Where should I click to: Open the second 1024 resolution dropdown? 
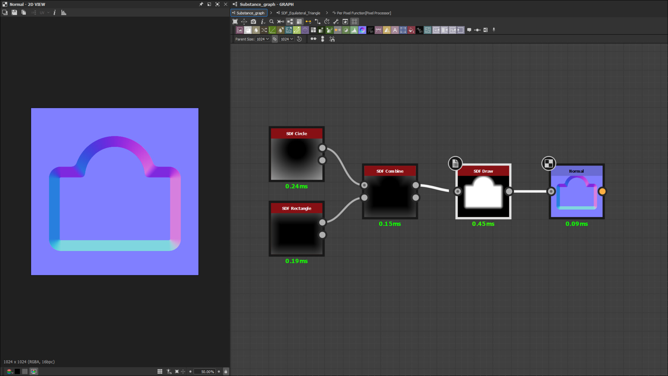[x=286, y=39]
